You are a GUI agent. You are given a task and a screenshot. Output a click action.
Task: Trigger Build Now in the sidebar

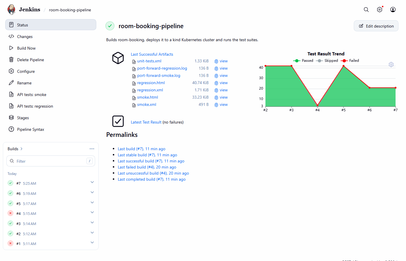click(x=51, y=48)
